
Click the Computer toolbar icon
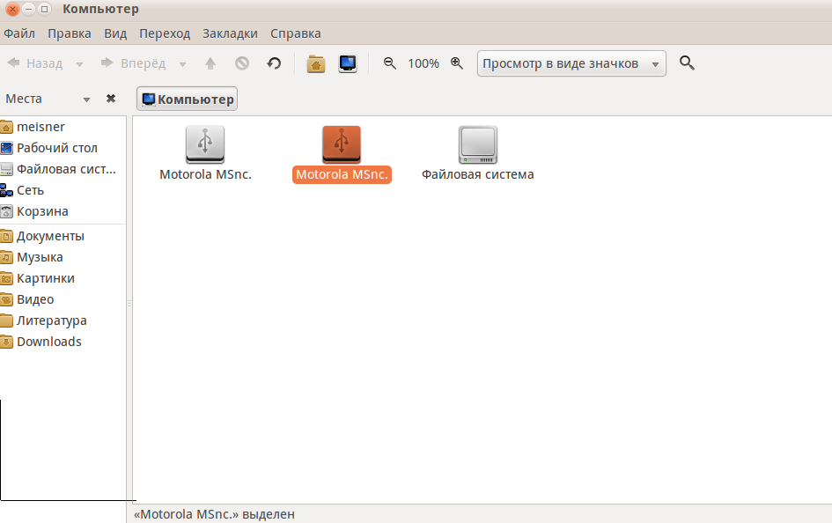(x=348, y=63)
